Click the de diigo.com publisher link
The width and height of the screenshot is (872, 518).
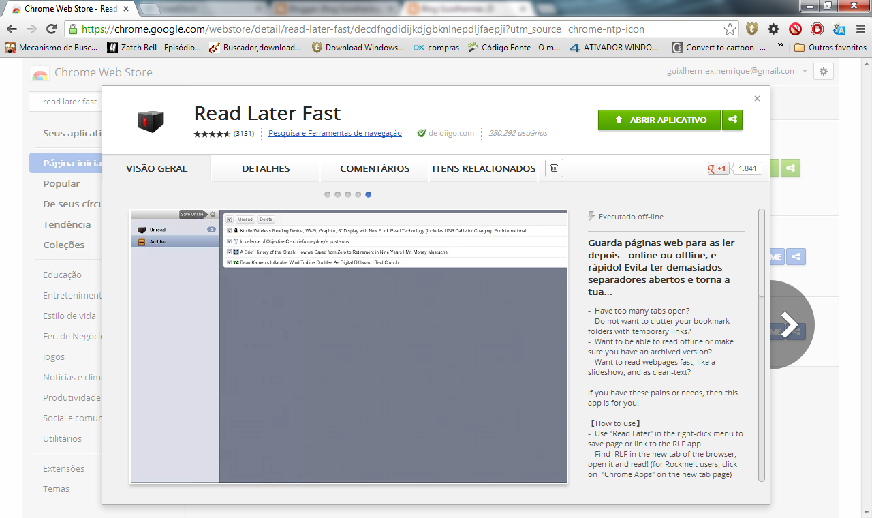click(x=451, y=133)
